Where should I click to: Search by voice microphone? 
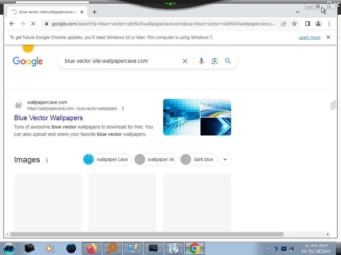click(x=201, y=61)
